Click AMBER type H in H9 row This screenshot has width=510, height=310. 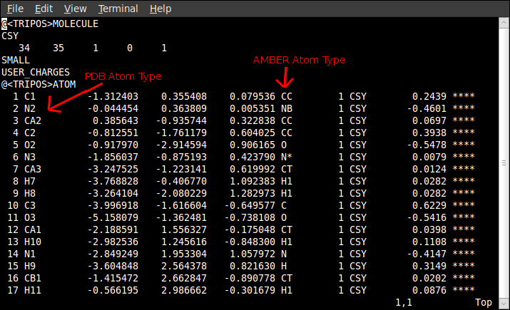pyautogui.click(x=284, y=267)
